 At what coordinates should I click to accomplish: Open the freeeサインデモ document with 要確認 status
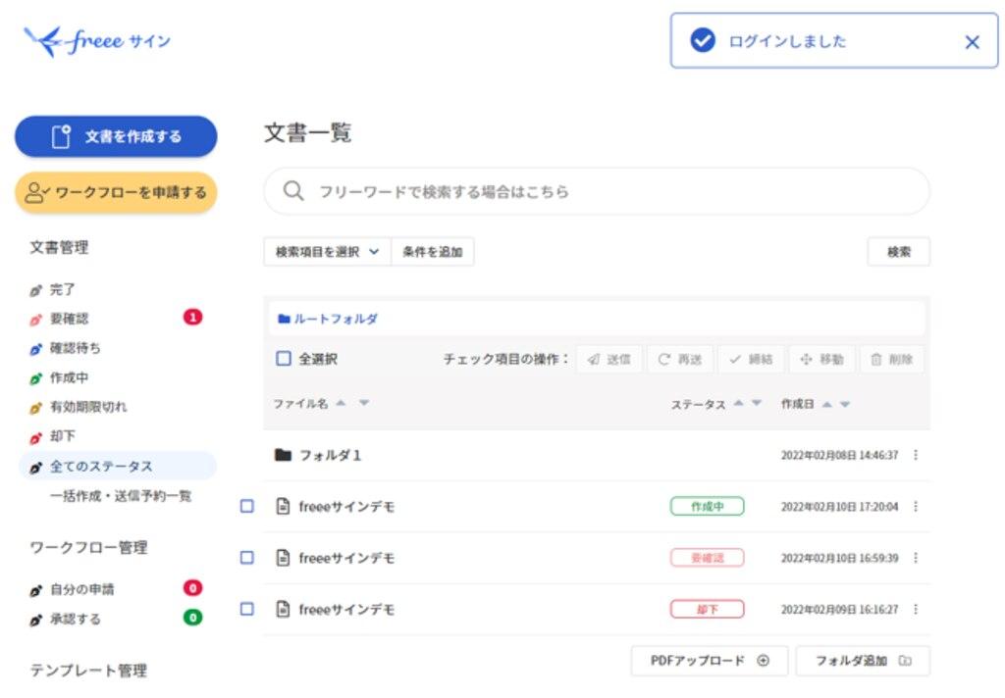(x=346, y=558)
